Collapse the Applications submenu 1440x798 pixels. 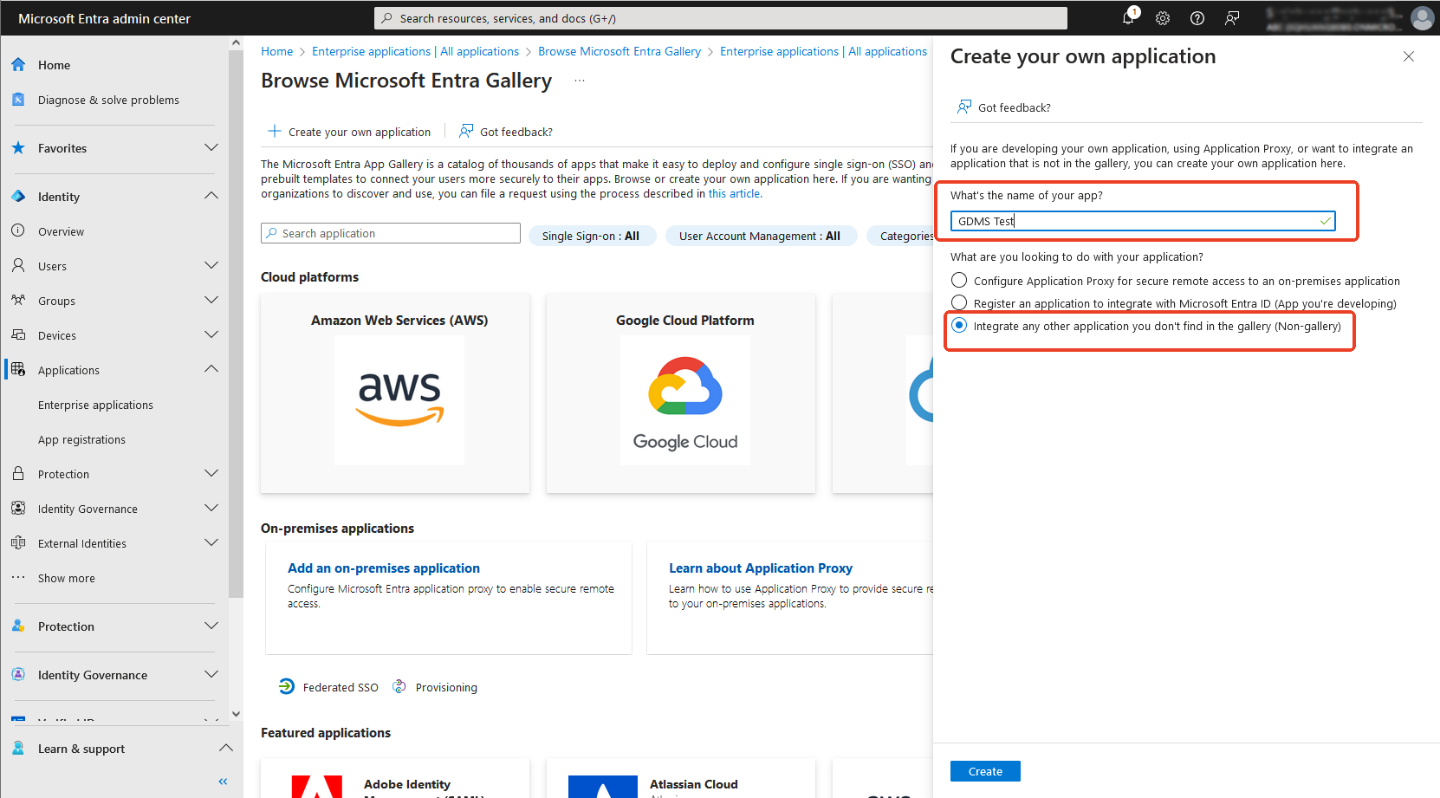click(211, 370)
